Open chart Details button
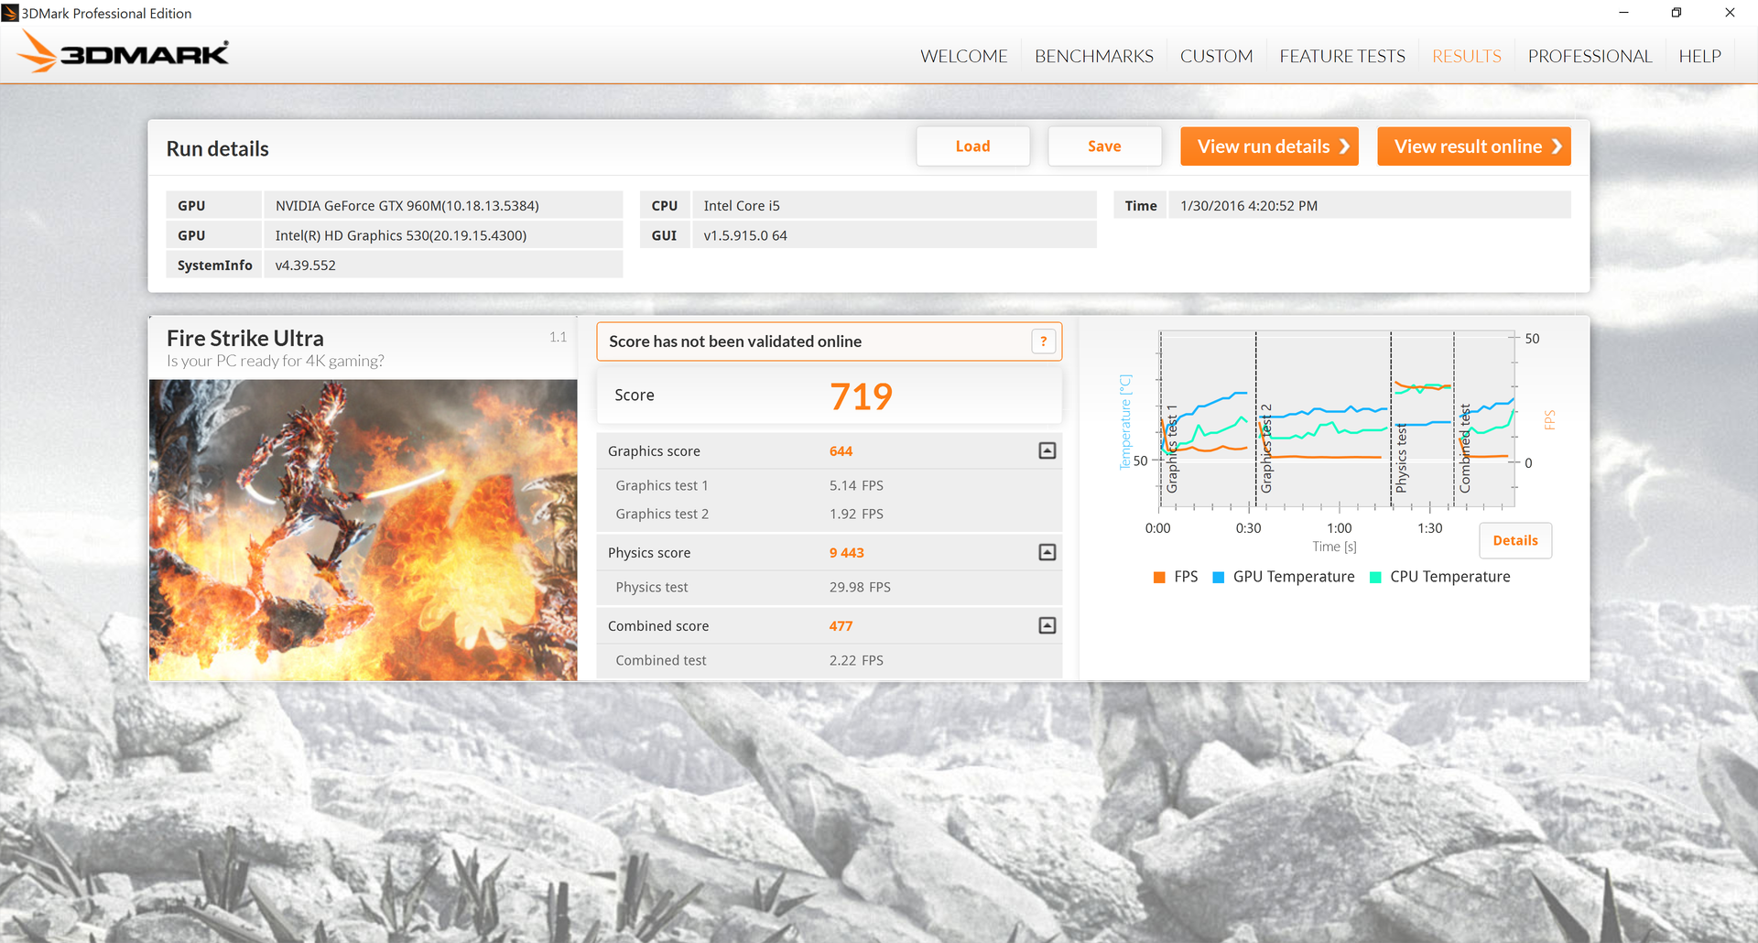 pos(1515,540)
